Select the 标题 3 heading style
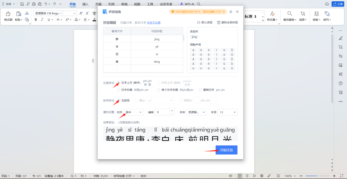 tap(250, 17)
